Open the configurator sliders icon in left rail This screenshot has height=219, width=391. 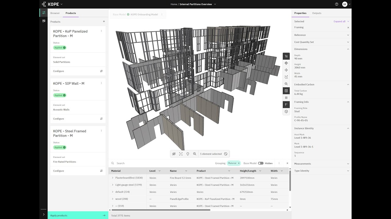44,13
